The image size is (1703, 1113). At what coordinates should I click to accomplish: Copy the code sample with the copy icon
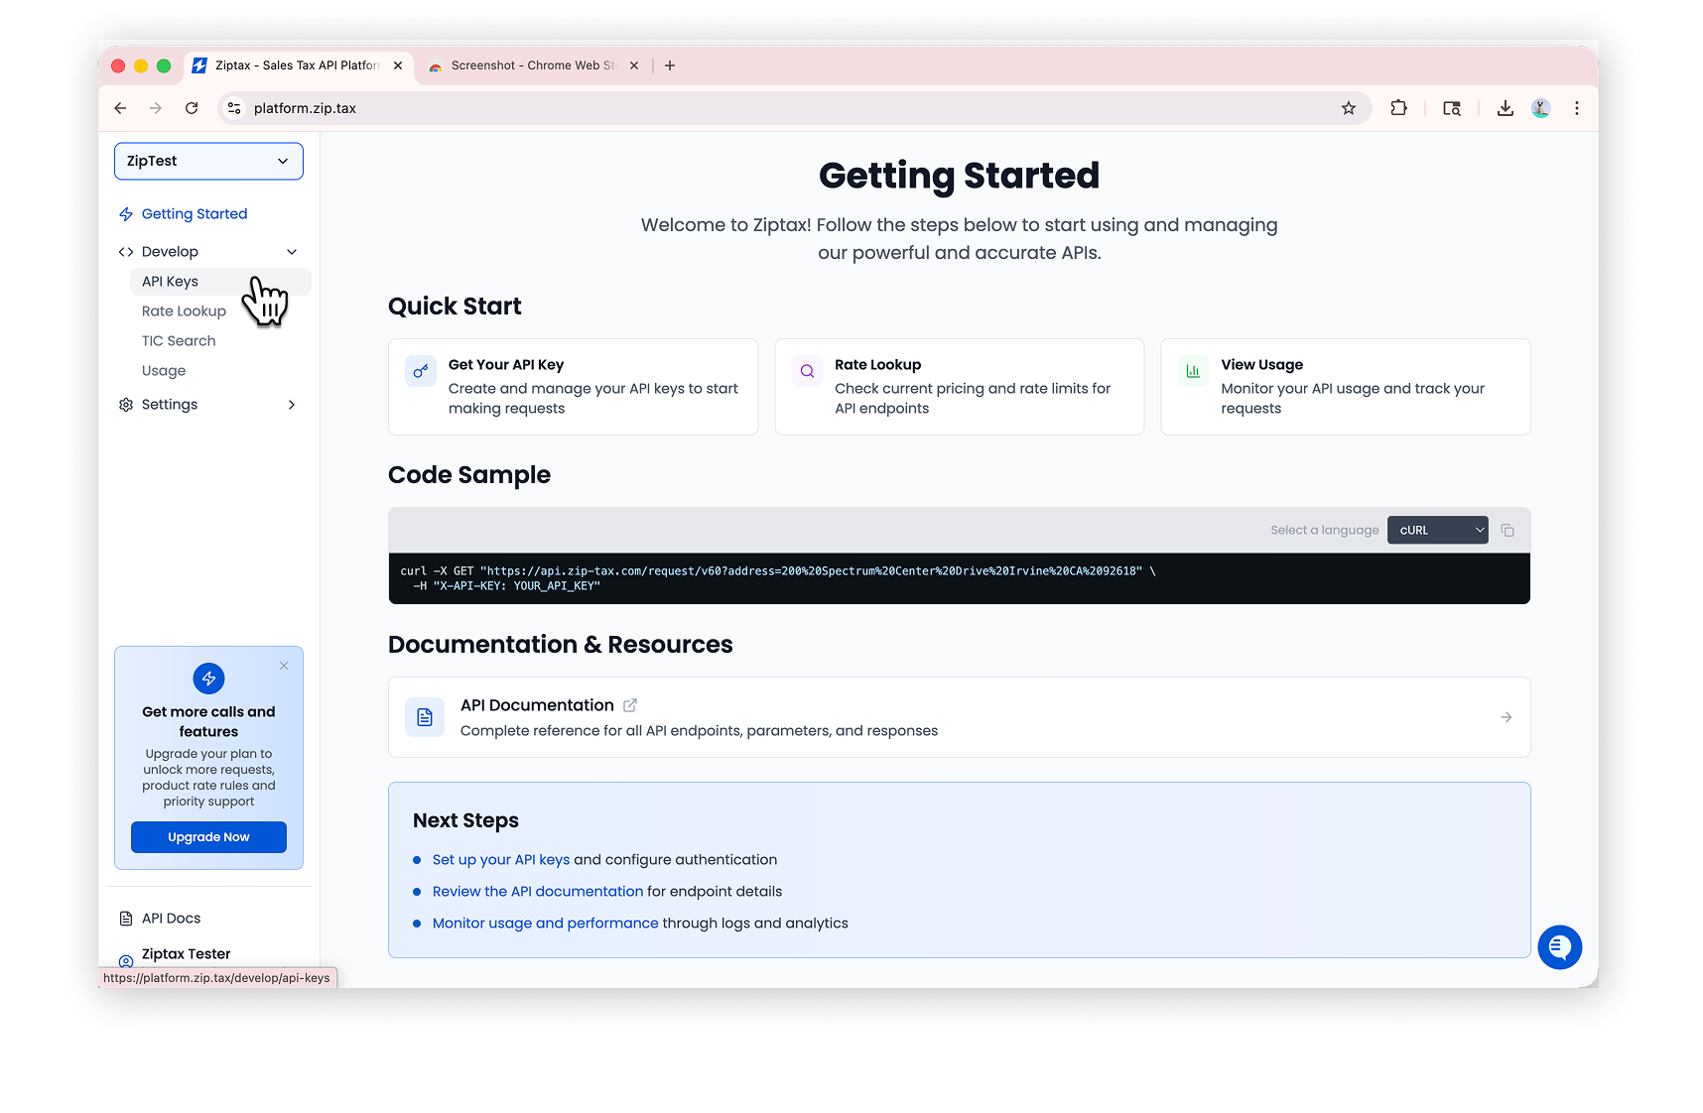1507,530
